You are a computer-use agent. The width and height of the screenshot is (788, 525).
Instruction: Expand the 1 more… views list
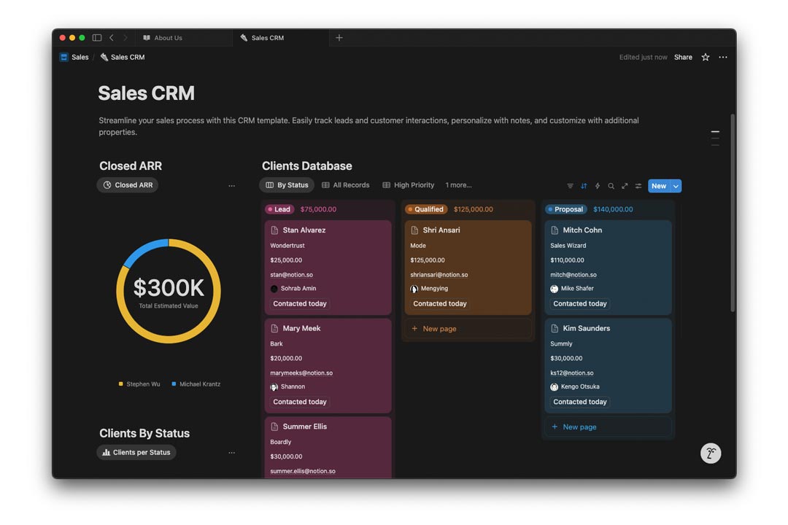click(x=458, y=185)
